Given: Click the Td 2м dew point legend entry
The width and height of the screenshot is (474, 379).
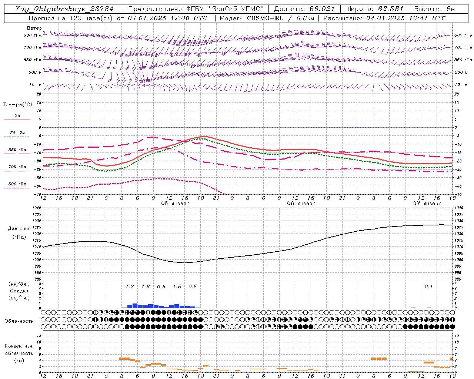Looking at the screenshot, I should point(17,133).
